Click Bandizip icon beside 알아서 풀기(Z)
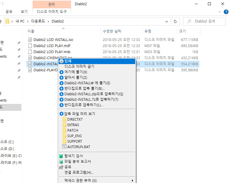The image size is (229, 183). 62,78
